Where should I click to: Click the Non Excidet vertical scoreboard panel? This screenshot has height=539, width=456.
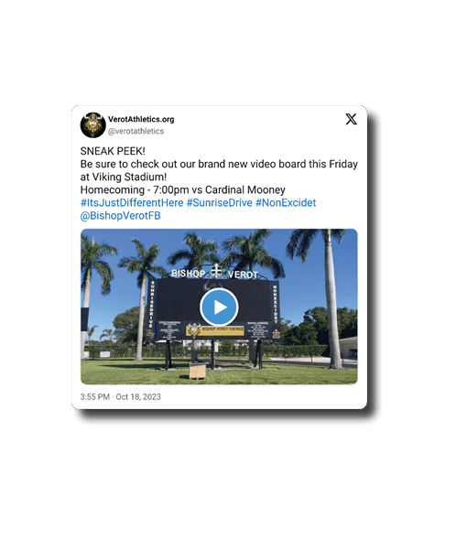tap(275, 304)
